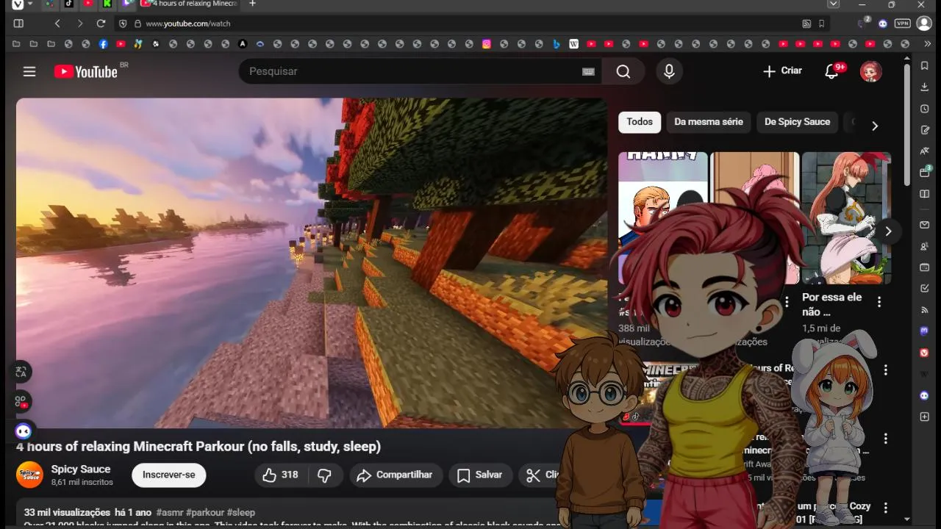The image size is (941, 529).
Task: Open the #parkour hashtag link
Action: coord(205,512)
